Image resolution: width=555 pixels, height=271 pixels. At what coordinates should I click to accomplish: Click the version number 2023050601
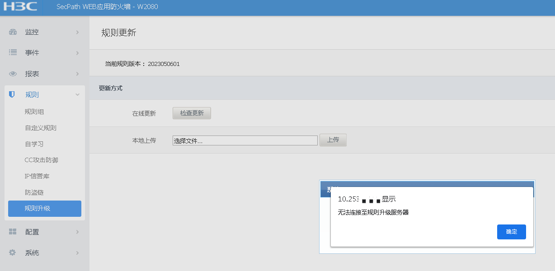164,64
